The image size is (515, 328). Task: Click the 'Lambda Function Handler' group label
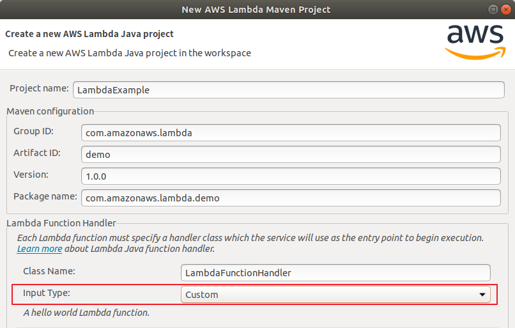[61, 223]
